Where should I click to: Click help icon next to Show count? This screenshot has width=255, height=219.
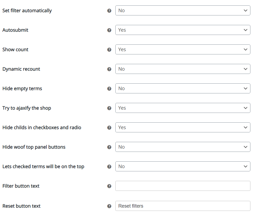tap(109, 50)
